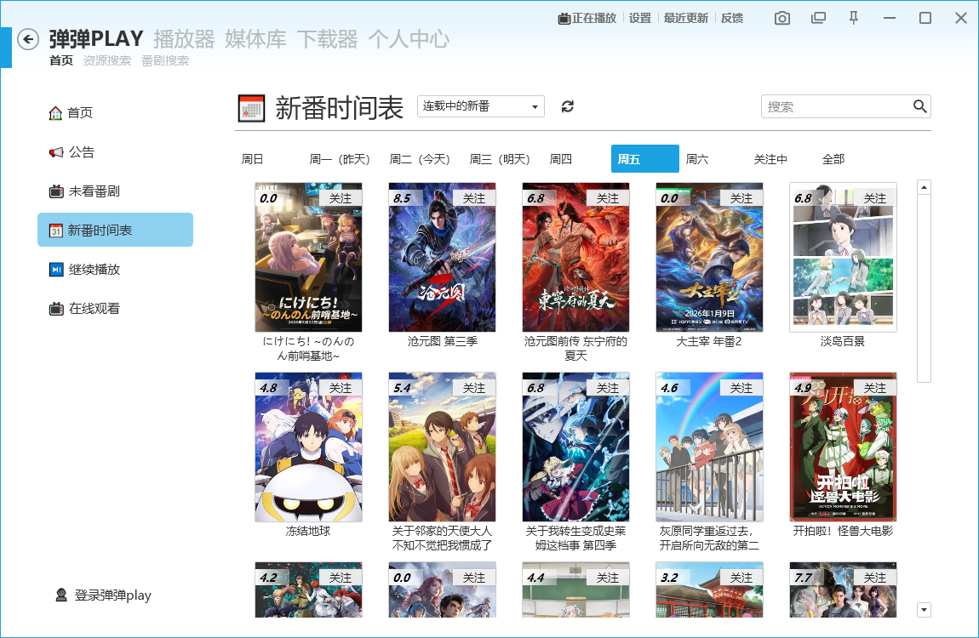The height and width of the screenshot is (638, 979).
Task: Select the 周日 day tab
Action: [x=252, y=159]
